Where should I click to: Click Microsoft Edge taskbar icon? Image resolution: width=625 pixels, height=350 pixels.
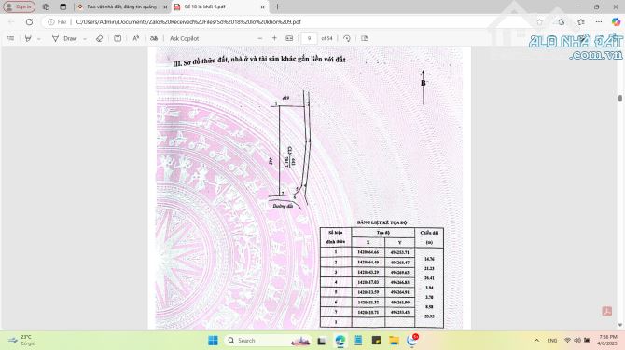click(340, 341)
